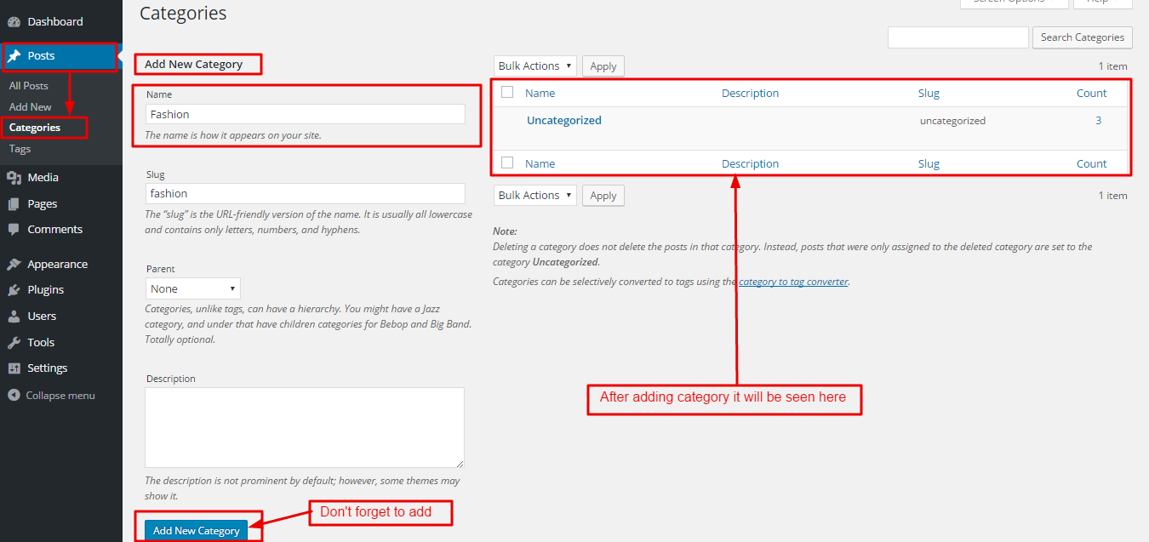Click the 'uncategorized' slug cell text
Image resolution: width=1149 pixels, height=542 pixels.
point(952,121)
